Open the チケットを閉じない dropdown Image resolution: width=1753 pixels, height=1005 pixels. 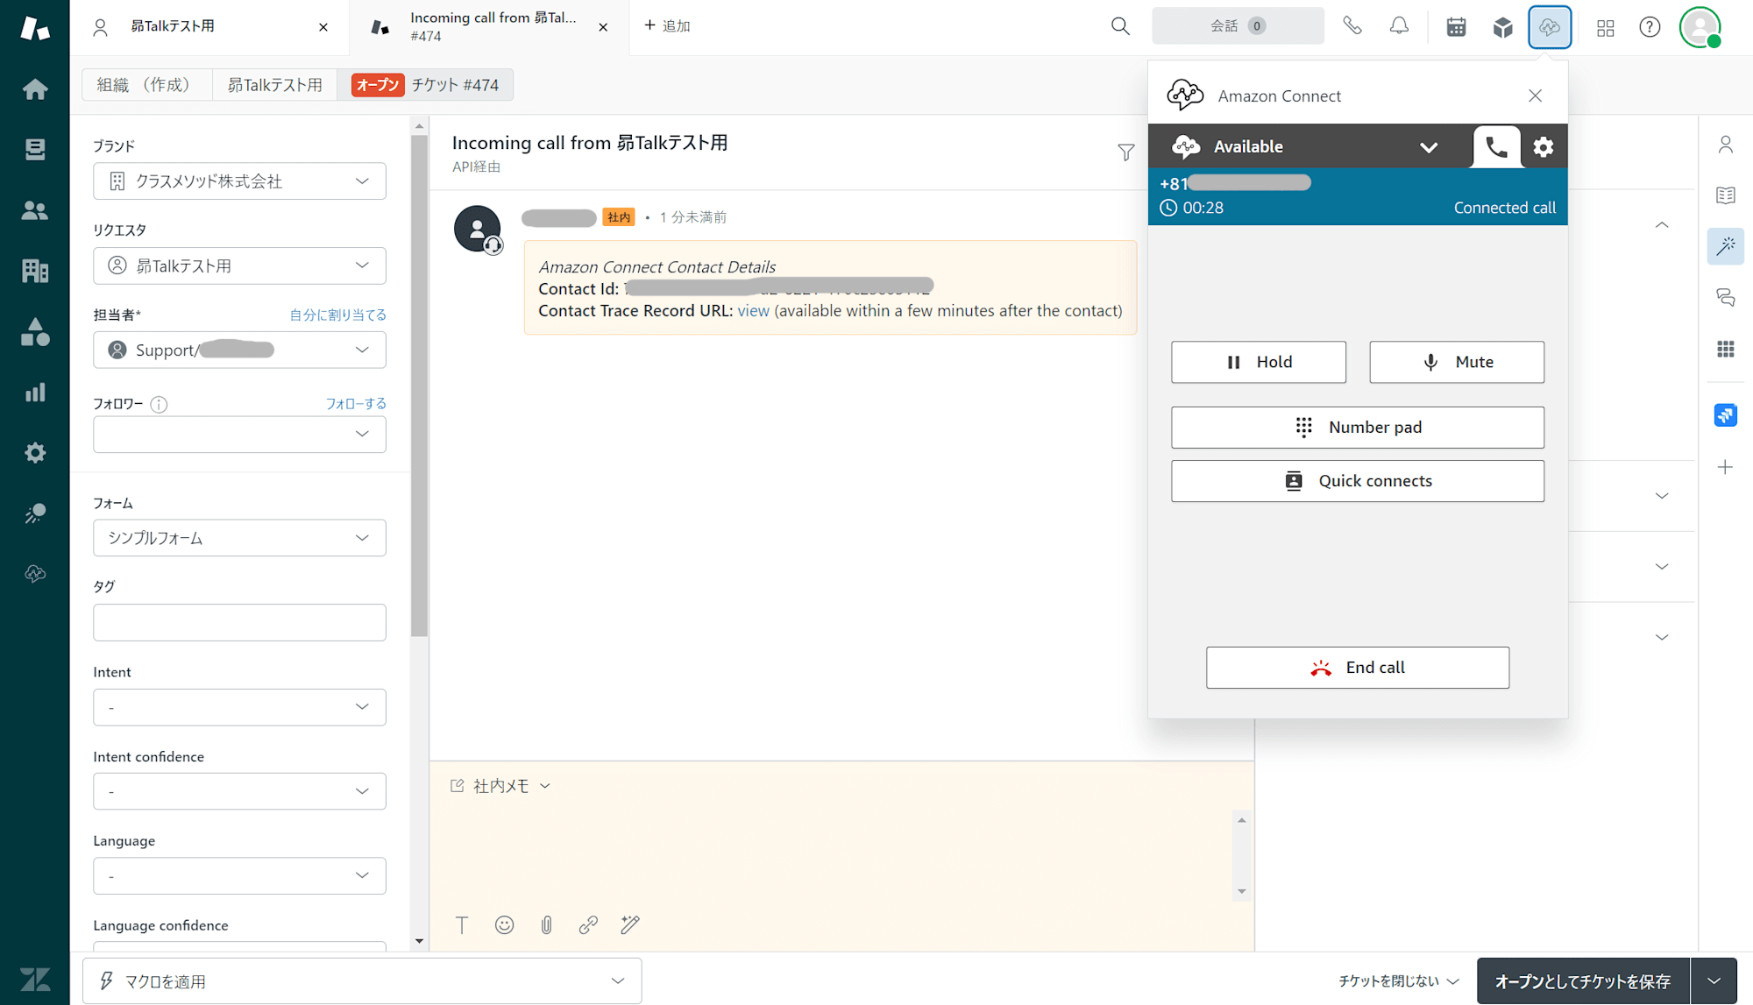click(x=1399, y=981)
